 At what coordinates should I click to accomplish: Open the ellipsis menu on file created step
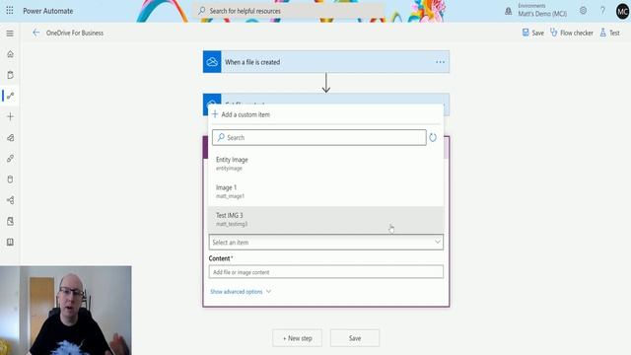440,62
